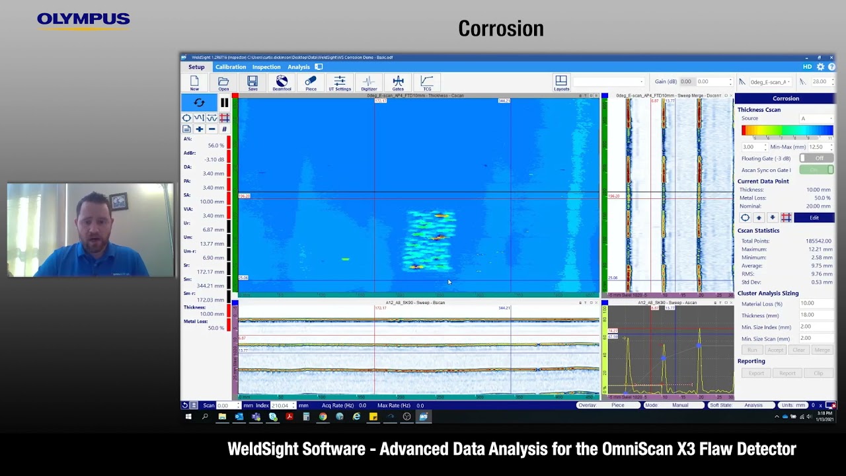This screenshot has height=476, width=846.
Task: Click the plus icon in left readings panel
Action: click(199, 129)
